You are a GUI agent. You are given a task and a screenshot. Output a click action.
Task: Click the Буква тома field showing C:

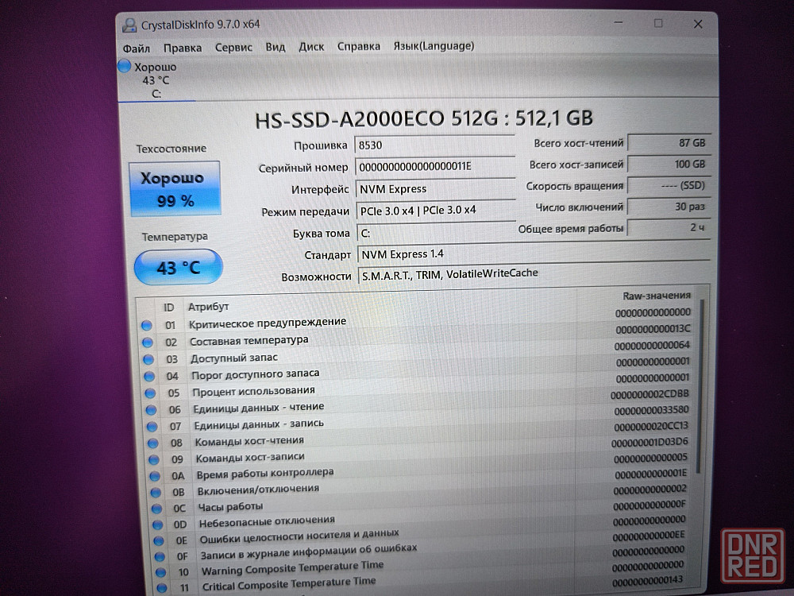point(437,233)
